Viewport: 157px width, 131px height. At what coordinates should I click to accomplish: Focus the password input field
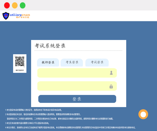(73, 86)
